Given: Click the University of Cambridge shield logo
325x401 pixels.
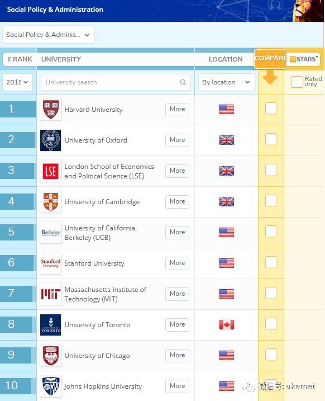Looking at the screenshot, I should pos(51,202).
